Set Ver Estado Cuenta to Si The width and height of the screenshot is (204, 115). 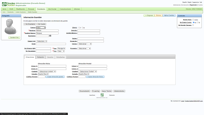click(198, 22)
